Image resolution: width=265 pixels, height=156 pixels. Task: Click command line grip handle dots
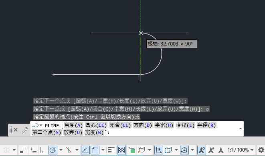11,130
